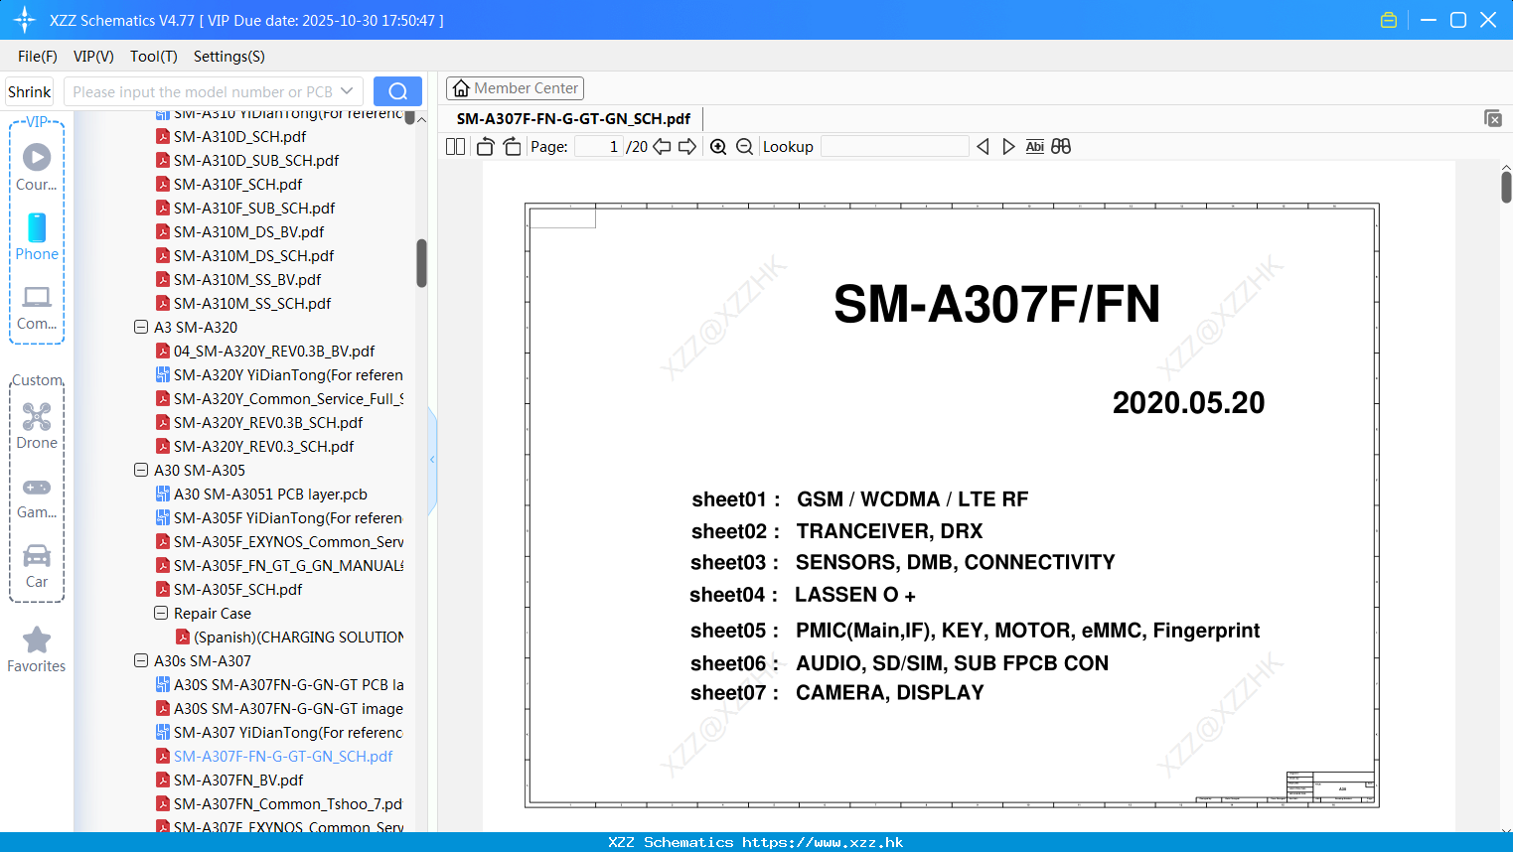Click the blue search magnifier button
This screenshot has width=1513, height=852.
[397, 91]
